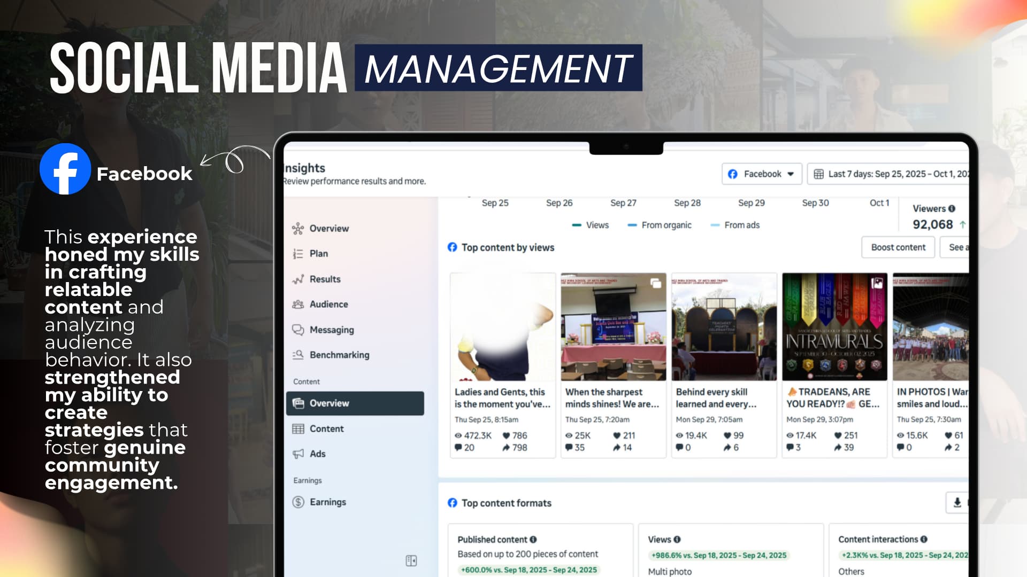This screenshot has height=577, width=1027.
Task: Go to Content table menu item
Action: [x=326, y=428]
